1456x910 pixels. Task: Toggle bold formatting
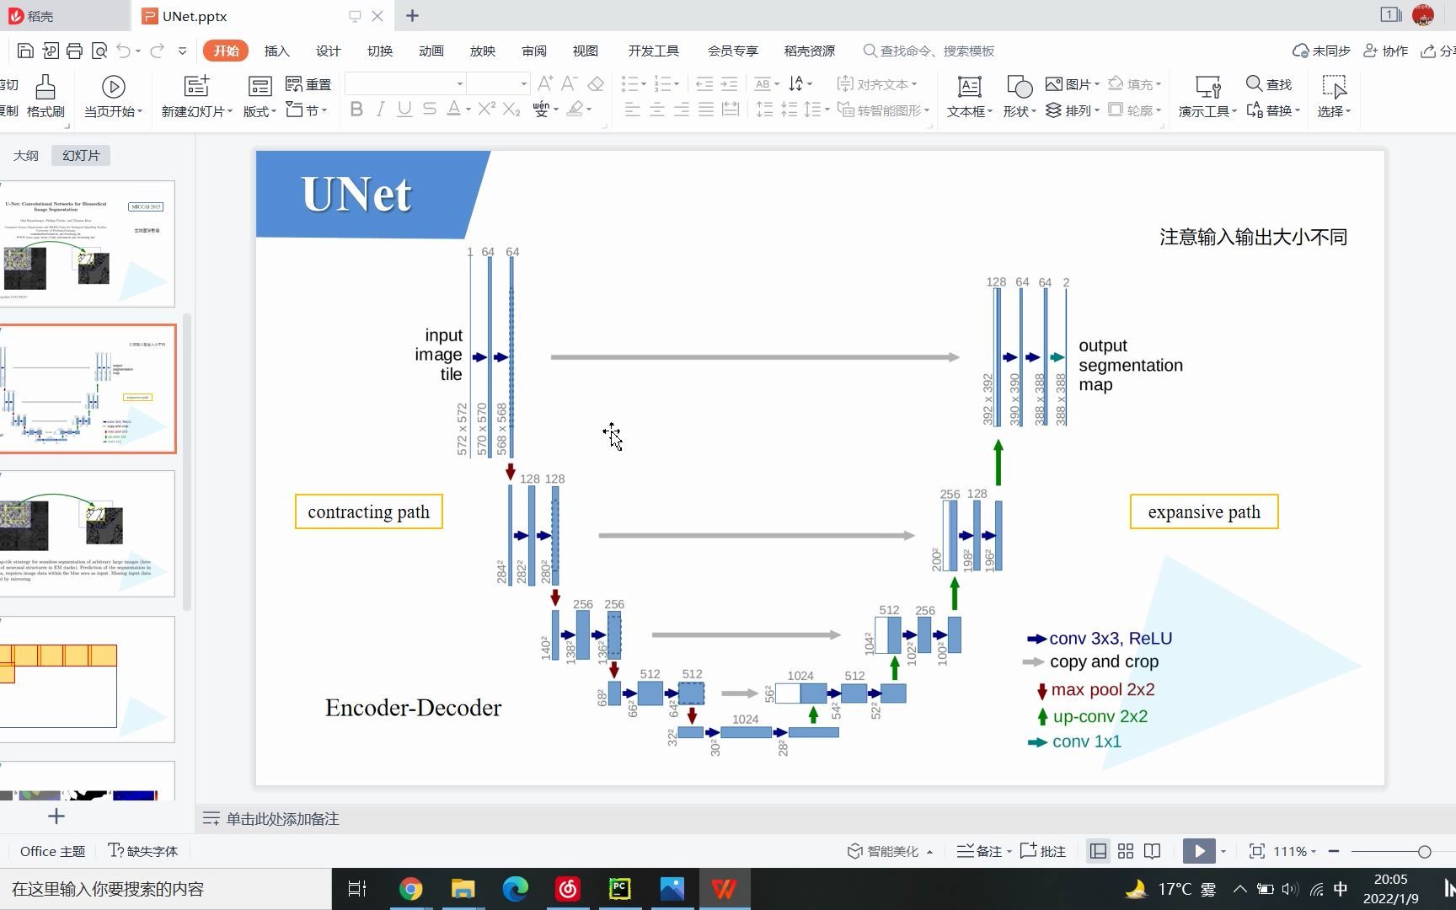356,109
